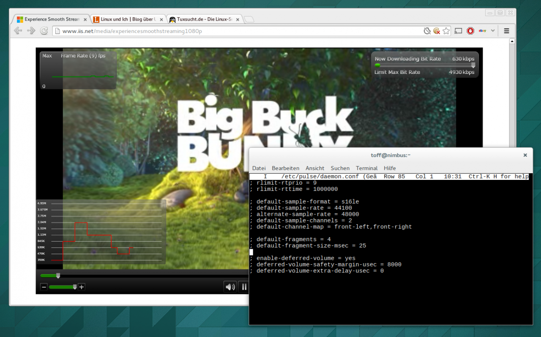Open the Datei menu in the terminal
Image resolution: width=541 pixels, height=337 pixels.
(x=259, y=168)
